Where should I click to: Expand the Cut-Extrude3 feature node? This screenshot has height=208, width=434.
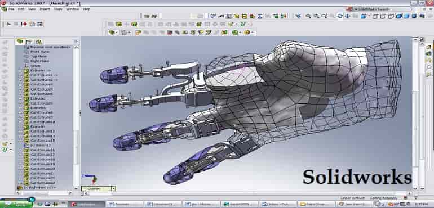tap(20, 84)
